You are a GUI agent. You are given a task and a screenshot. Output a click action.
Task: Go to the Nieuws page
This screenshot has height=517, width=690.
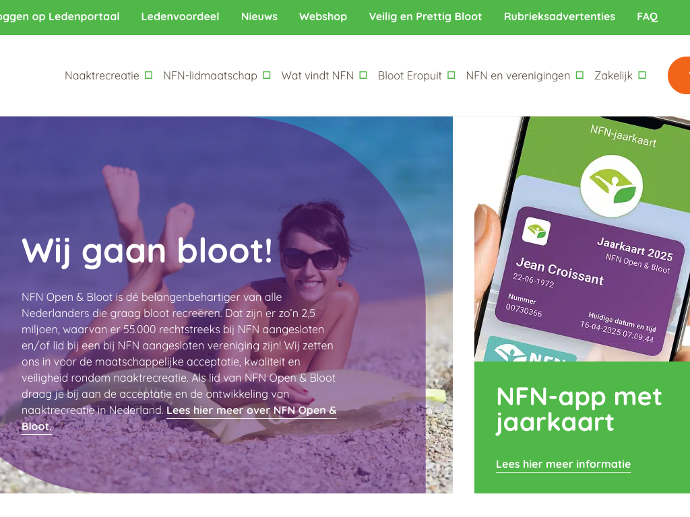click(x=259, y=17)
